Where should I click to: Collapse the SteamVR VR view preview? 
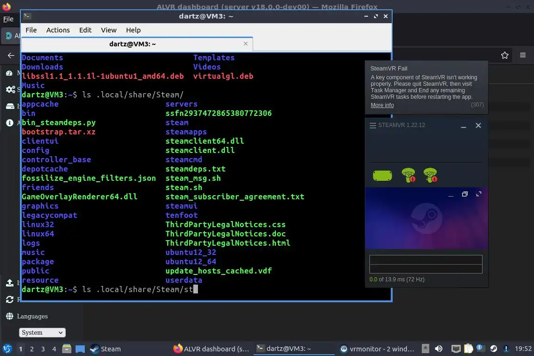pos(451,196)
